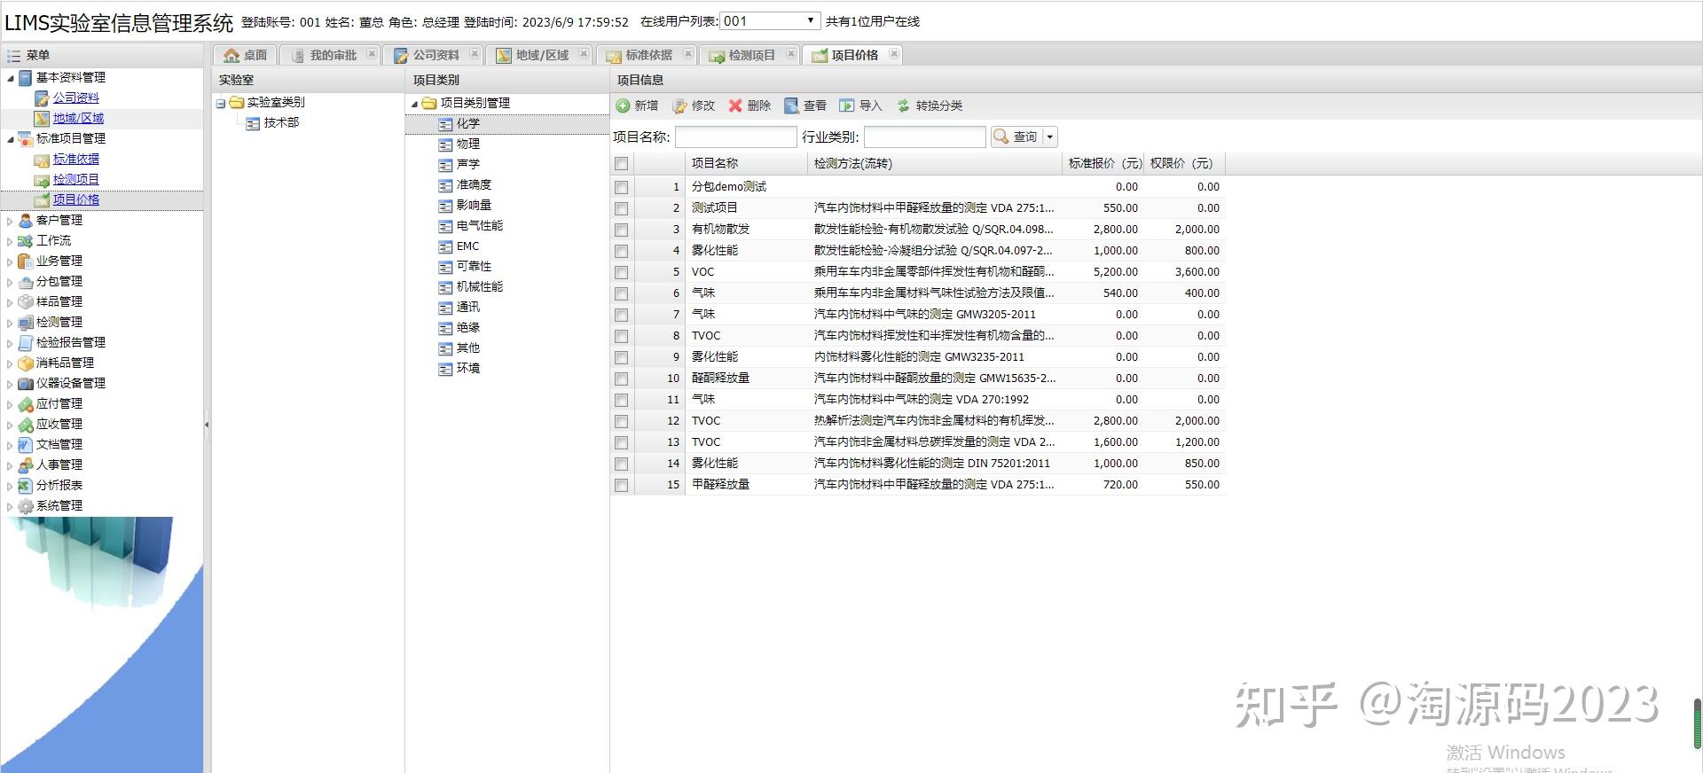Click the 化学 category node icon
Image resolution: width=1703 pixels, height=773 pixels.
pos(446,123)
